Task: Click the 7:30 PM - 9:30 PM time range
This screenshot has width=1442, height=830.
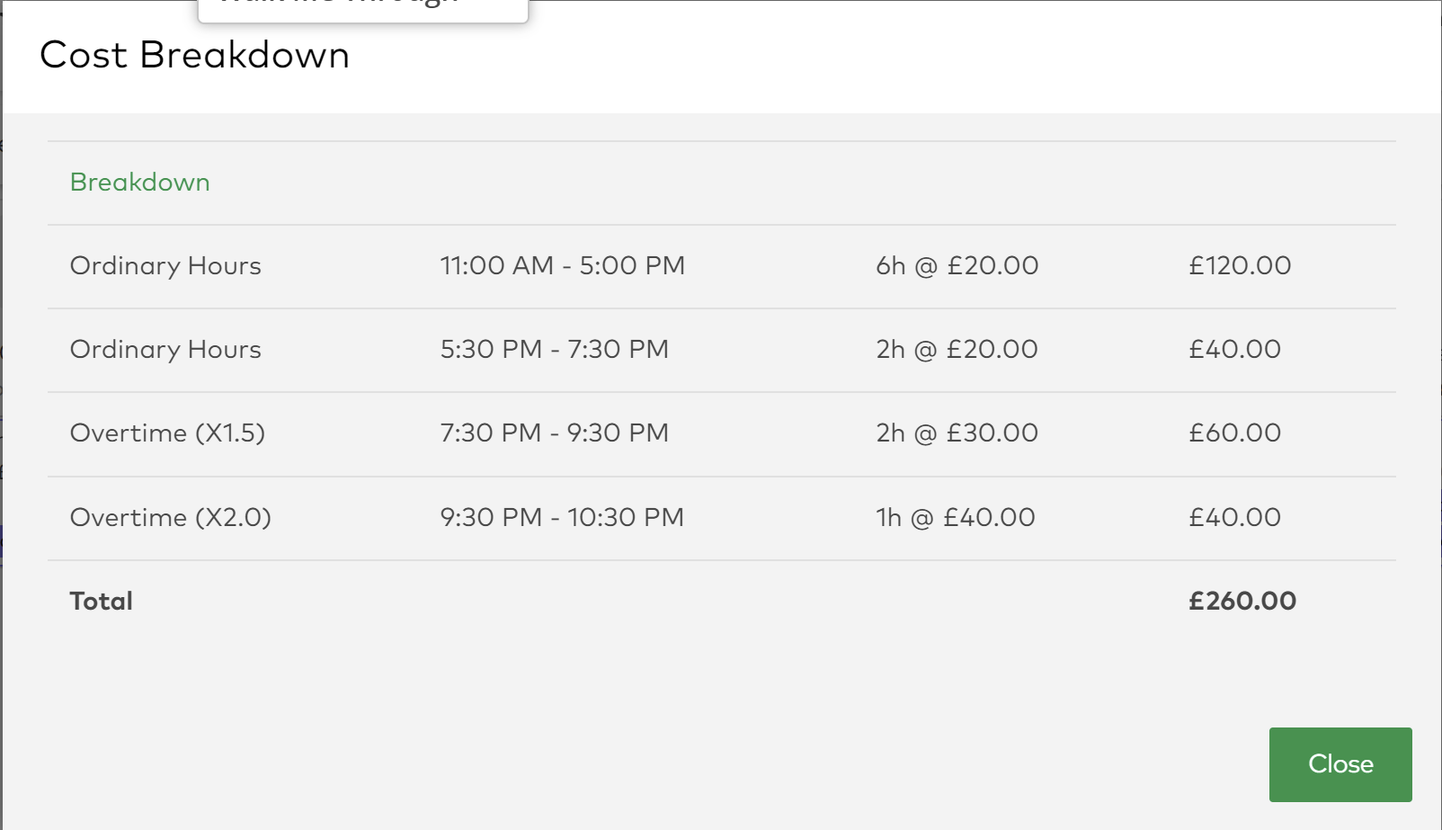Action: tap(554, 433)
